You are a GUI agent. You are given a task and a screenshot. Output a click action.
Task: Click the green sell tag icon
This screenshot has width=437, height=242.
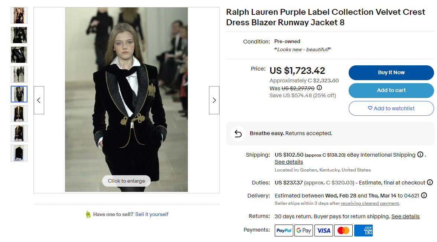tap(88, 214)
